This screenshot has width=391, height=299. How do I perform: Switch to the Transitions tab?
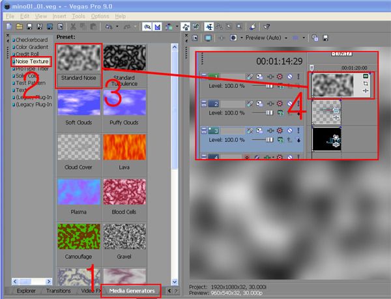[59, 291]
